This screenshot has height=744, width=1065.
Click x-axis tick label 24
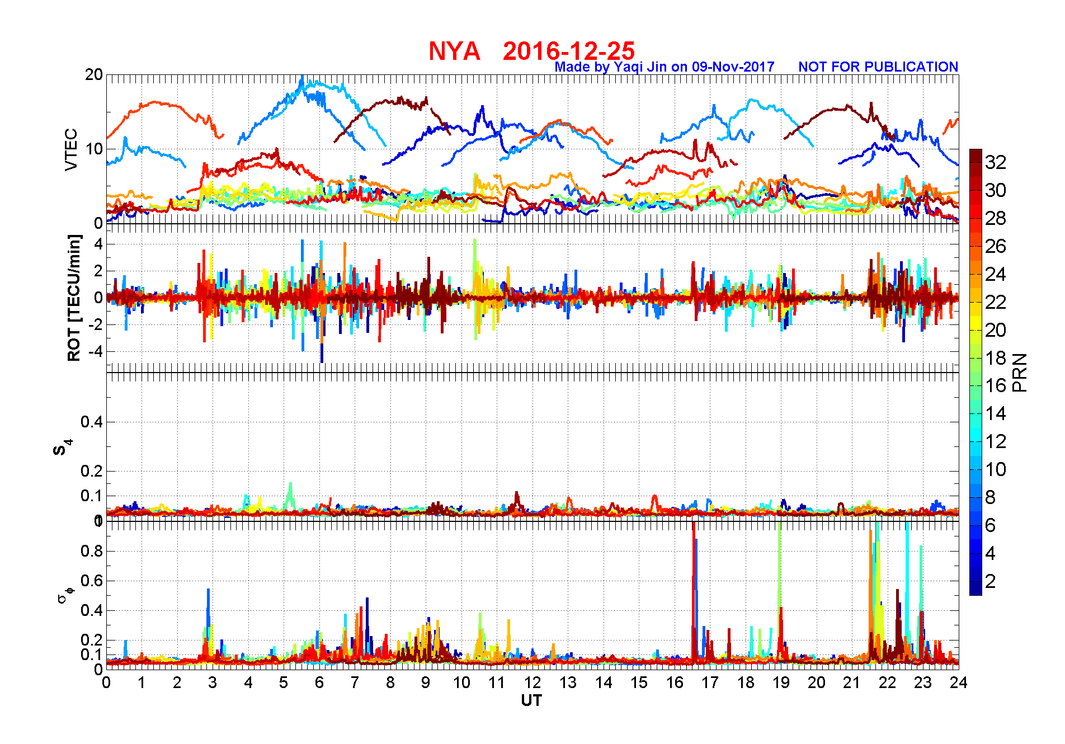pyautogui.click(x=958, y=682)
